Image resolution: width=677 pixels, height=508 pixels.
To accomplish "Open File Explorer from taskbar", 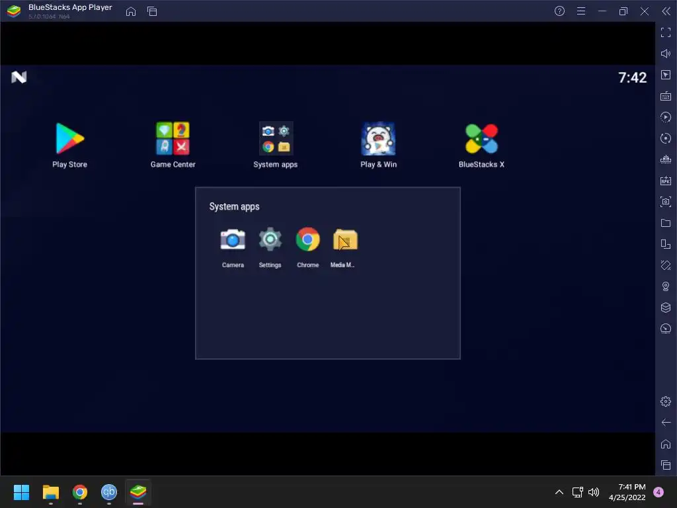I will 50,492.
